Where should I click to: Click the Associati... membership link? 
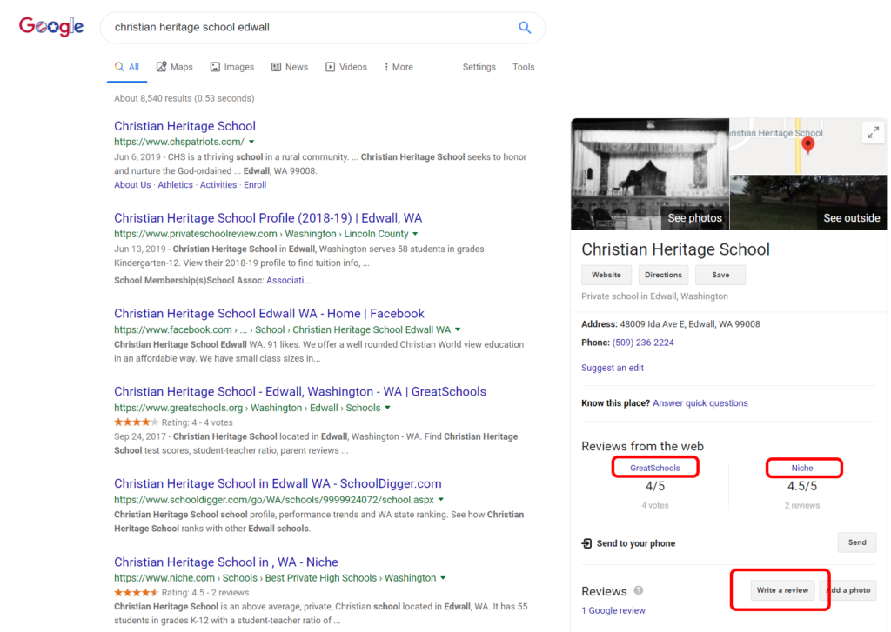coord(289,280)
